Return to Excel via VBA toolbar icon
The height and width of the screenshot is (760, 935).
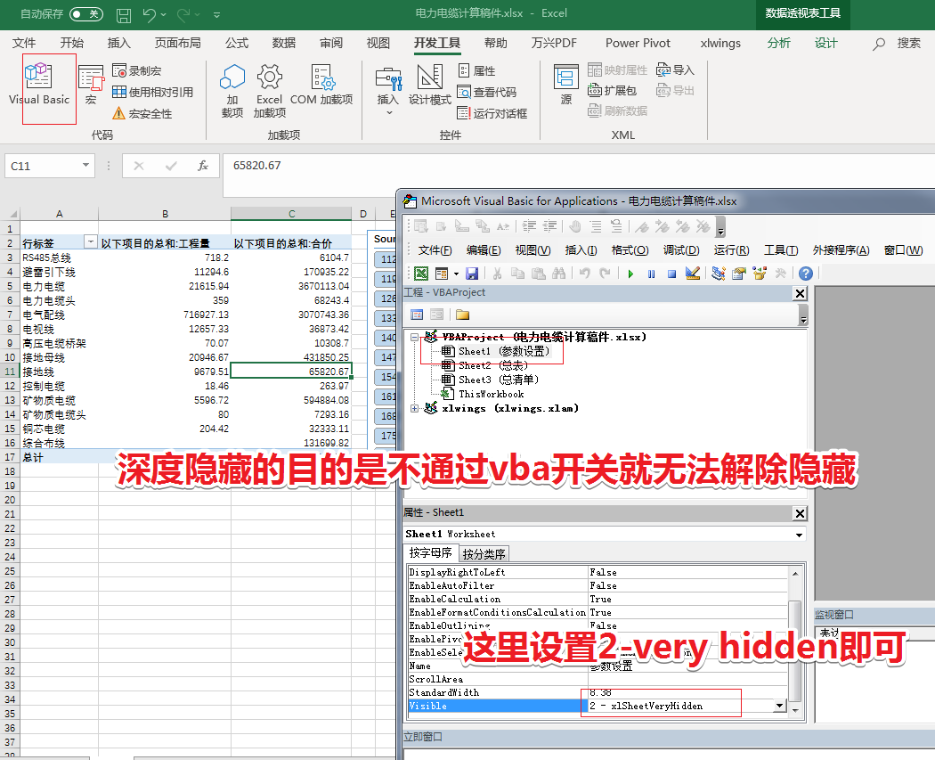421,274
